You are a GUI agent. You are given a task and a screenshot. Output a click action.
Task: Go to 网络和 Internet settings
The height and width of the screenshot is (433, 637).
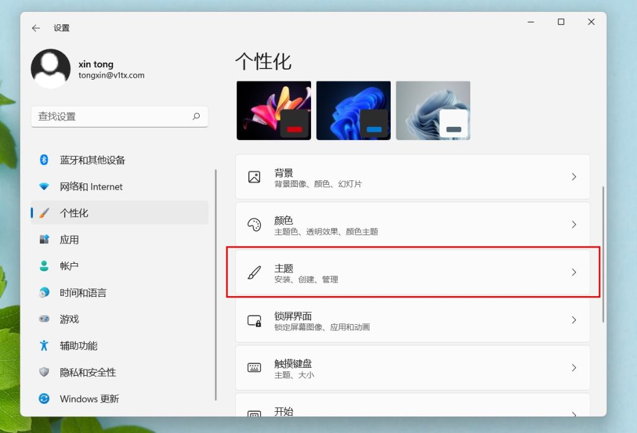[x=119, y=187]
